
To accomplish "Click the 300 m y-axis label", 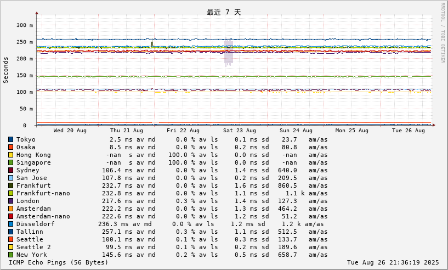I will click(25, 25).
